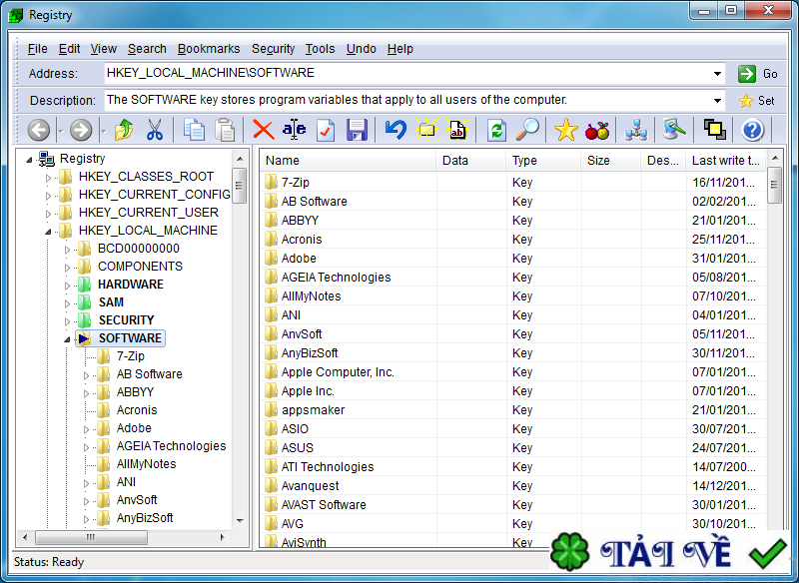Click the Set button next to Description

(756, 101)
